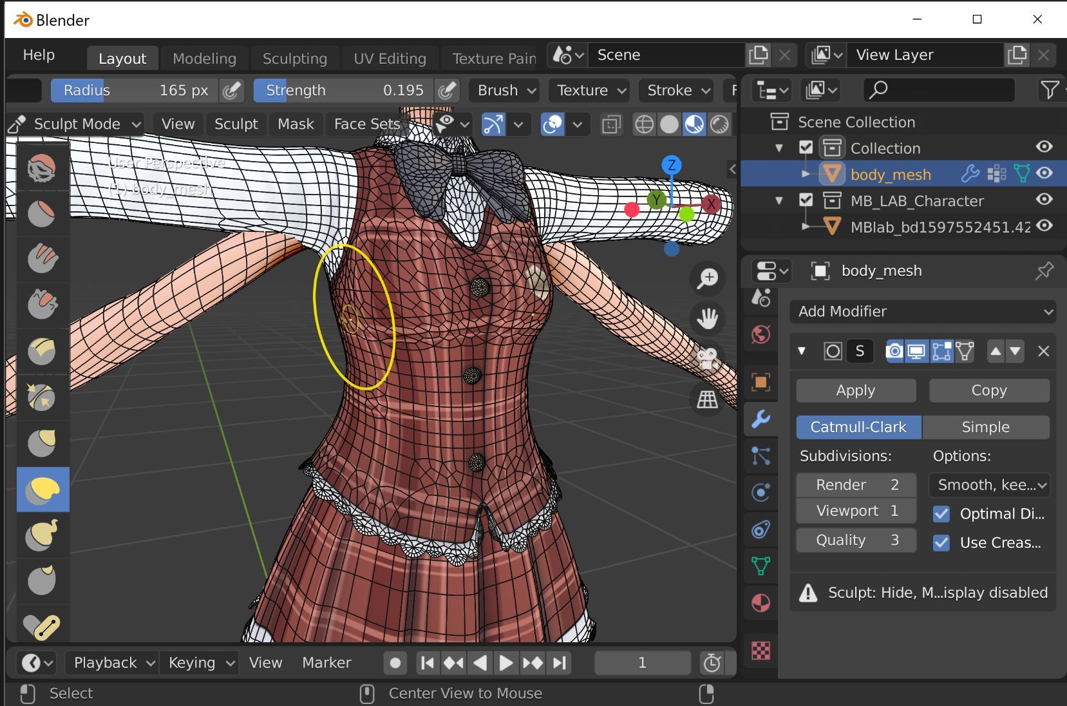
Task: Switch to wireframe viewport shading
Action: (x=644, y=124)
